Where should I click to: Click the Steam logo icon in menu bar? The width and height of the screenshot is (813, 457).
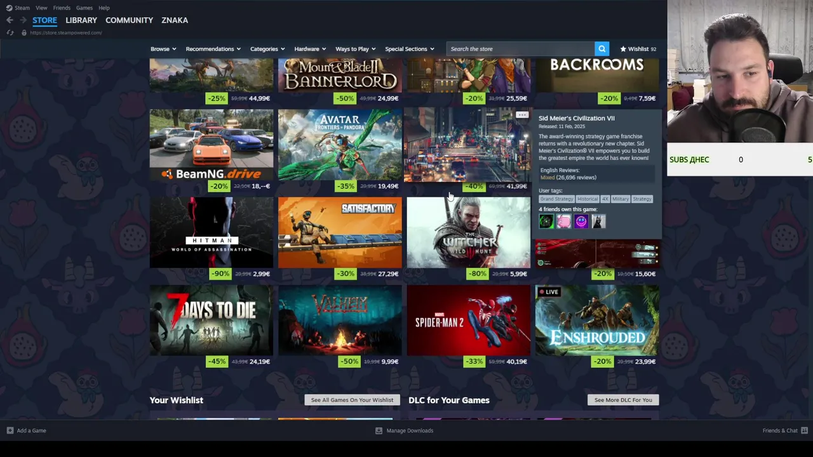click(9, 8)
